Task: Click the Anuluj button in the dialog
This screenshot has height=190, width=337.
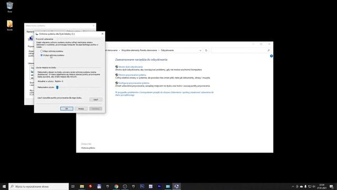Action: click(x=81, y=109)
